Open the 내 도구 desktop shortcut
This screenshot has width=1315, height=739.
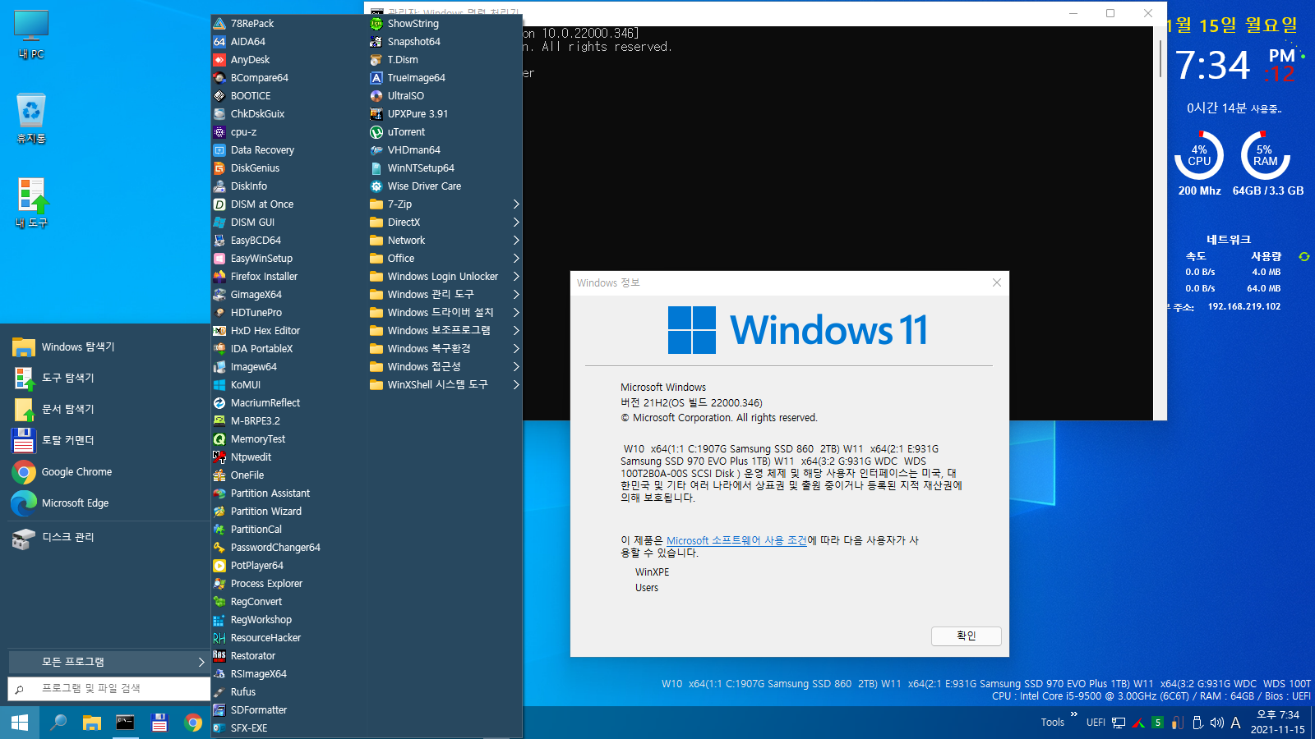click(31, 204)
